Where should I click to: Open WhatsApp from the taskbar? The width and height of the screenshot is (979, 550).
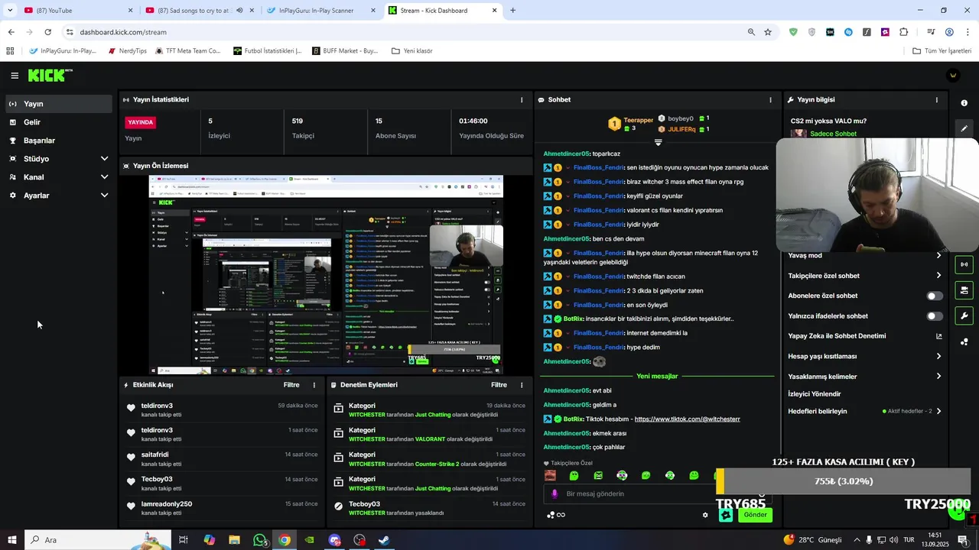point(260,540)
